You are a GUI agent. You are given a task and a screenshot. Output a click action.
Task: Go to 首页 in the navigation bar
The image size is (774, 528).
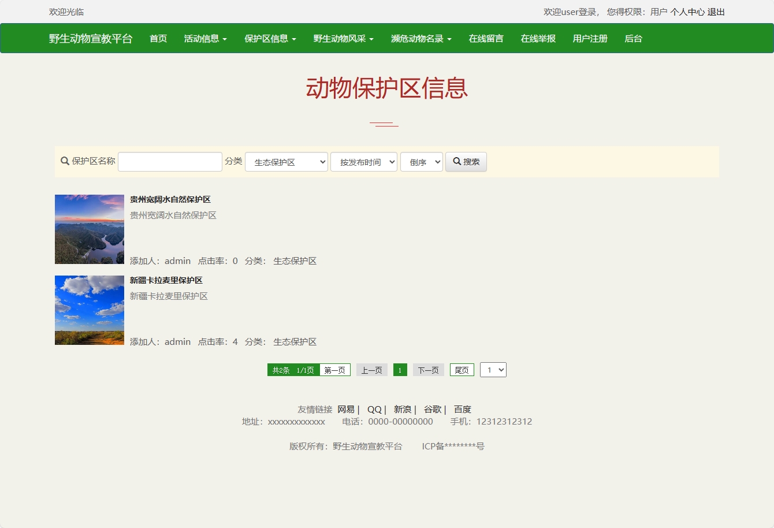(x=157, y=38)
